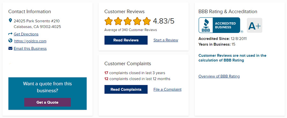Open Overview of BBB Rating link

219,76
